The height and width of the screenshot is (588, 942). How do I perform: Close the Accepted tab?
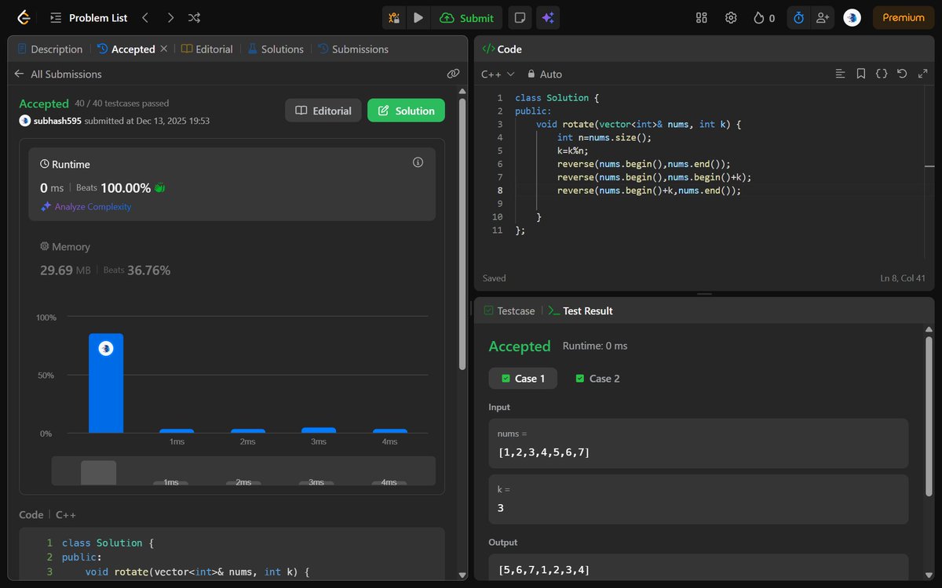tap(163, 49)
